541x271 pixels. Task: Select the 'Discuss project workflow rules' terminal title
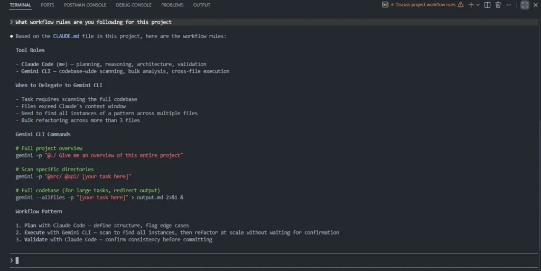(x=425, y=5)
